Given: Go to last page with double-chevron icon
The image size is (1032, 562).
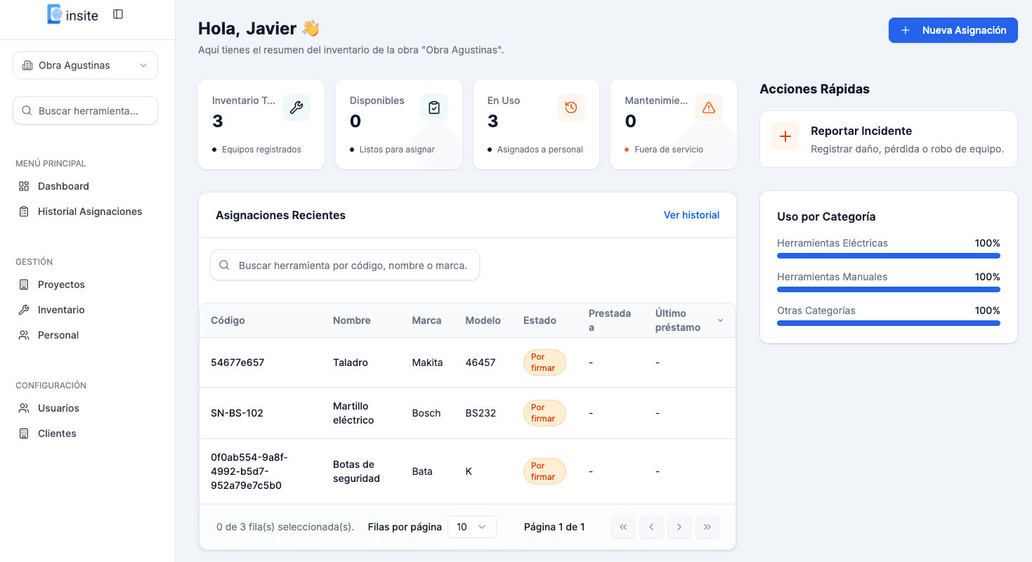Looking at the screenshot, I should (707, 526).
